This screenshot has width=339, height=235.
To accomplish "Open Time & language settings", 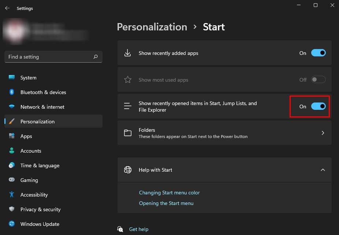I will [40, 165].
